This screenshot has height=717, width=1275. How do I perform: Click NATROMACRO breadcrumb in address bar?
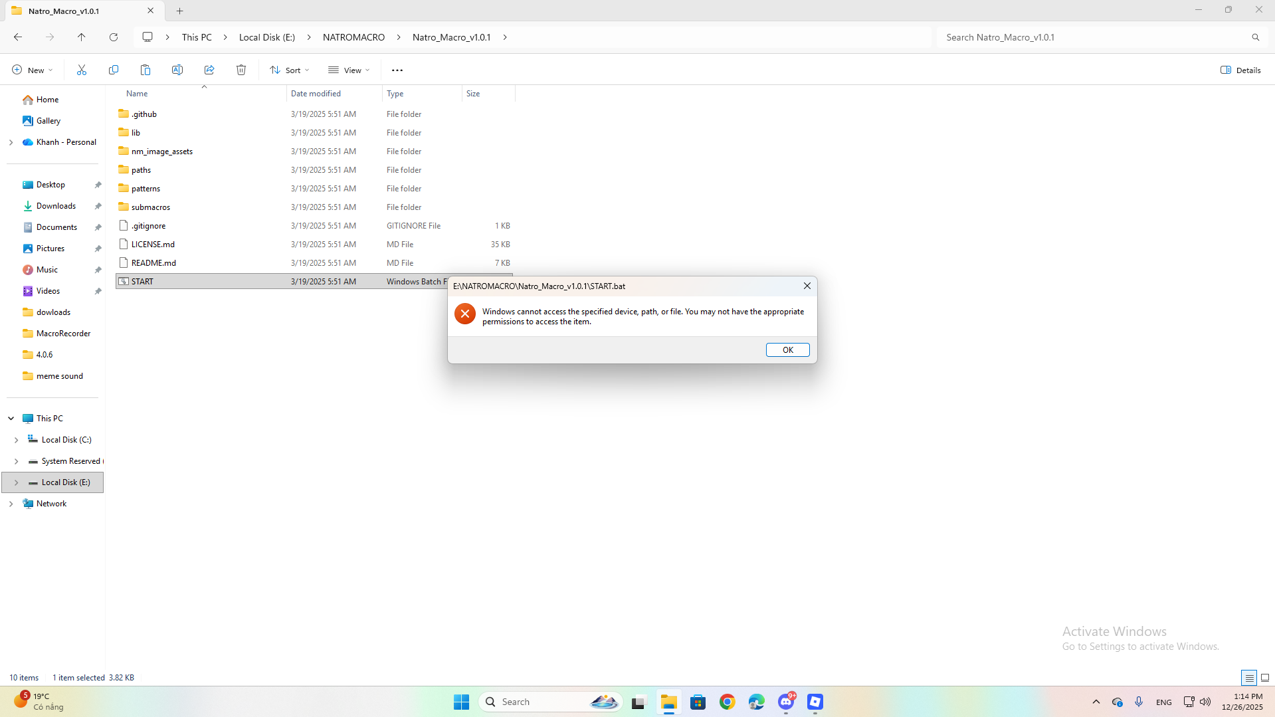tap(353, 37)
